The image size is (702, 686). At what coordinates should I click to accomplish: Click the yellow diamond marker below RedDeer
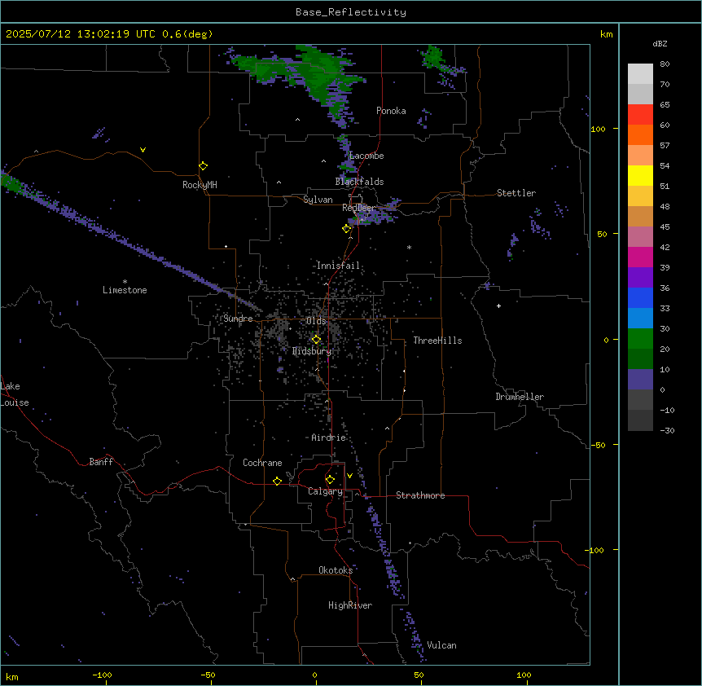(347, 229)
